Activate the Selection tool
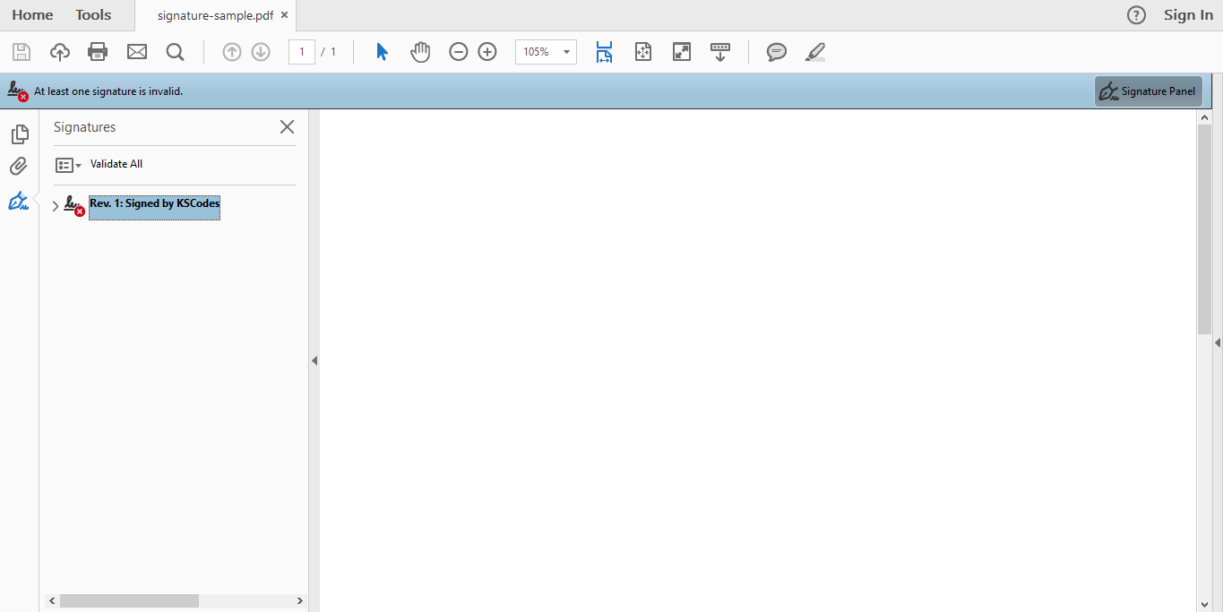This screenshot has height=612, width=1223. (381, 51)
